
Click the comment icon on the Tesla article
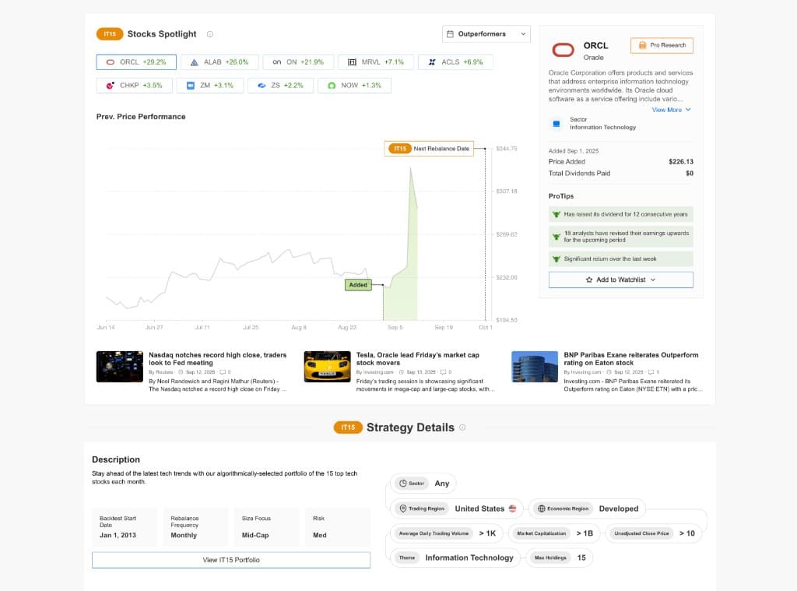(x=443, y=372)
